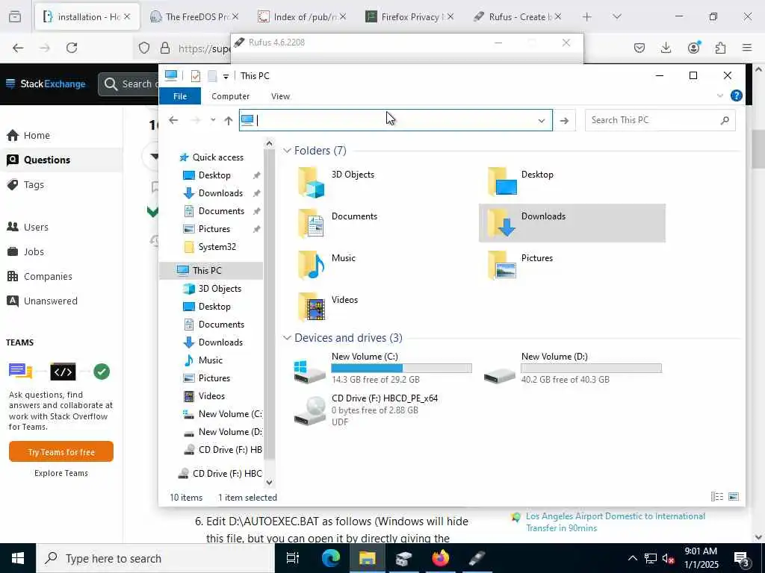Viewport: 765px width, 573px height.
Task: Open Firefox hamburger application menu
Action: [x=747, y=48]
